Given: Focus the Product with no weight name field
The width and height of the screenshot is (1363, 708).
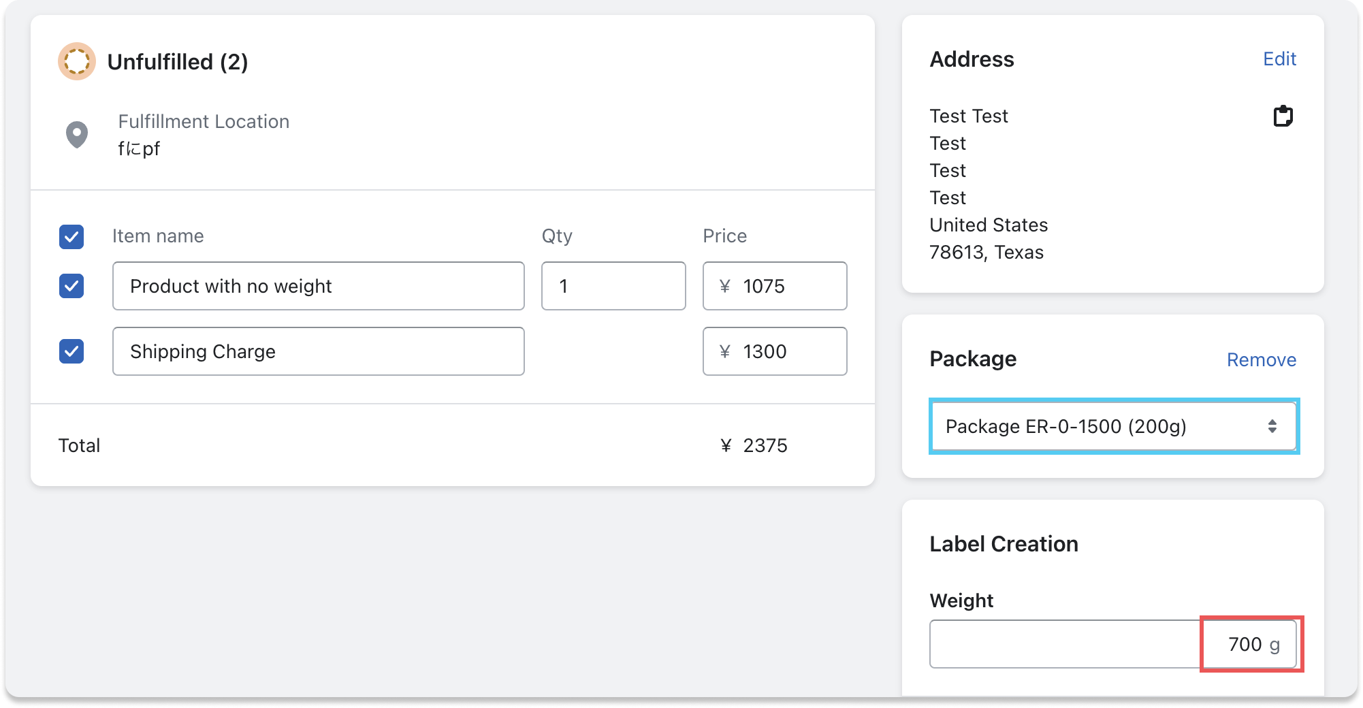Looking at the screenshot, I should tap(318, 286).
